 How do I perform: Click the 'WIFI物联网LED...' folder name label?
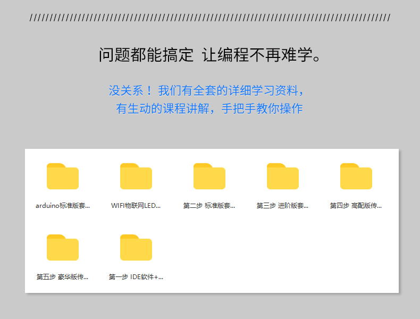[x=136, y=206]
